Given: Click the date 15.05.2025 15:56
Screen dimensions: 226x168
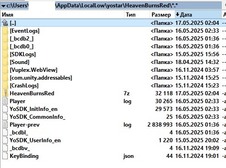Looking at the screenshot, I should 197,54.
